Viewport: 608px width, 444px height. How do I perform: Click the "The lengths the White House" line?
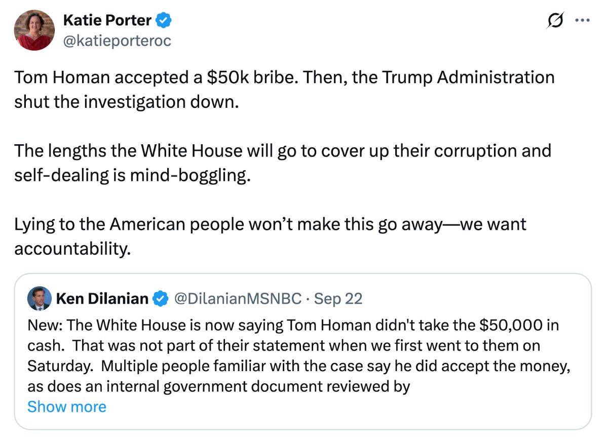tap(282, 151)
